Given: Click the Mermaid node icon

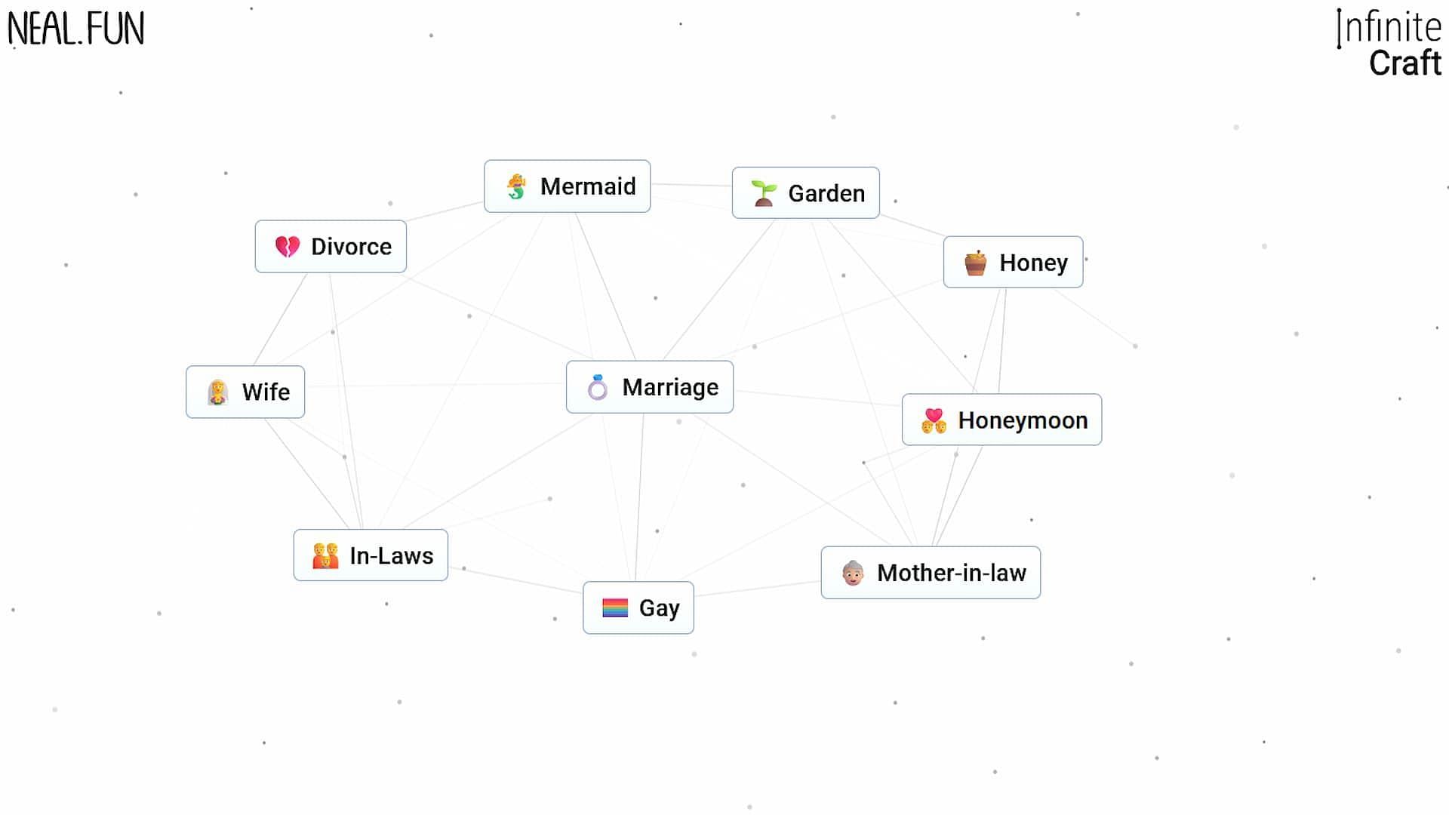Looking at the screenshot, I should (x=515, y=186).
